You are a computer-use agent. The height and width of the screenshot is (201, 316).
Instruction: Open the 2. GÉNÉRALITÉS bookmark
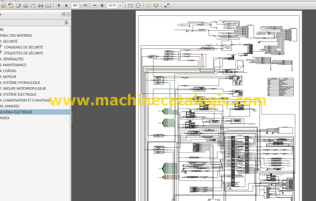pyautogui.click(x=12, y=59)
